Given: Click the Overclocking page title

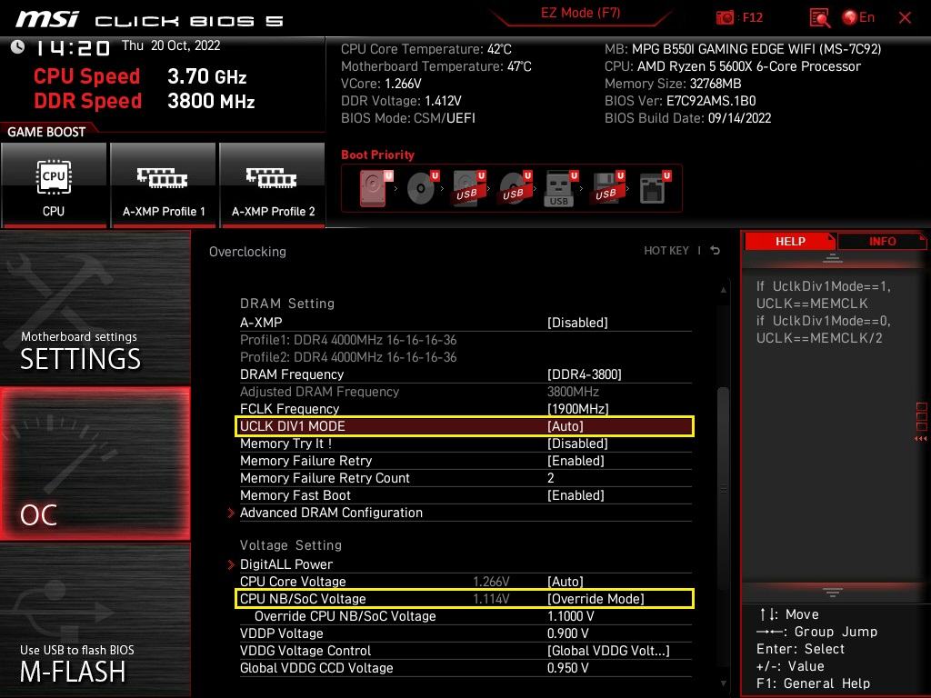Looking at the screenshot, I should [247, 252].
